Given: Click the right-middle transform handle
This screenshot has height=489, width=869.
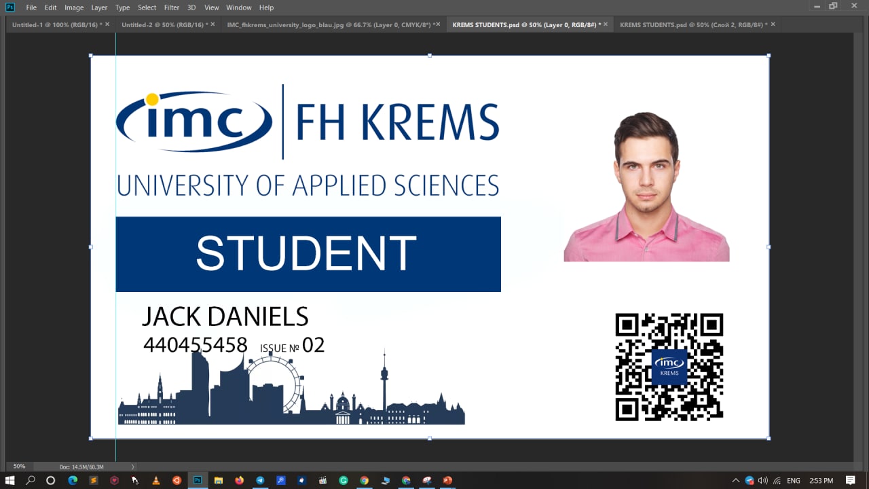Looking at the screenshot, I should pyautogui.click(x=769, y=247).
